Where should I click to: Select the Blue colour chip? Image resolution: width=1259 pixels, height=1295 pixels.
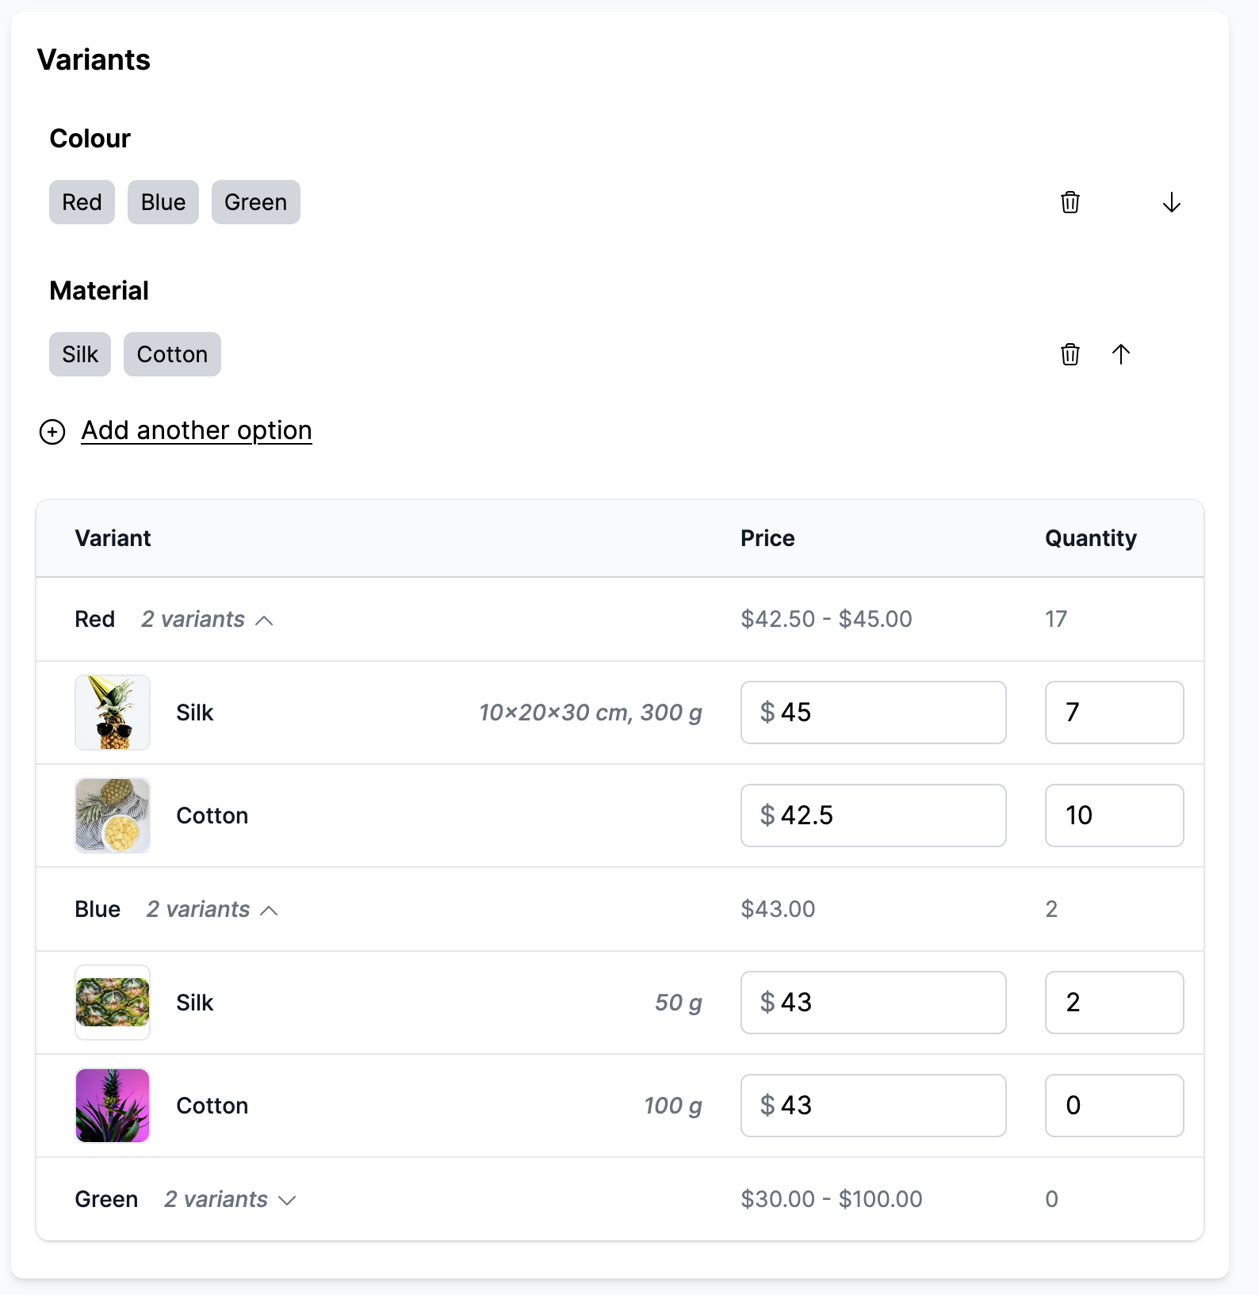point(163,202)
